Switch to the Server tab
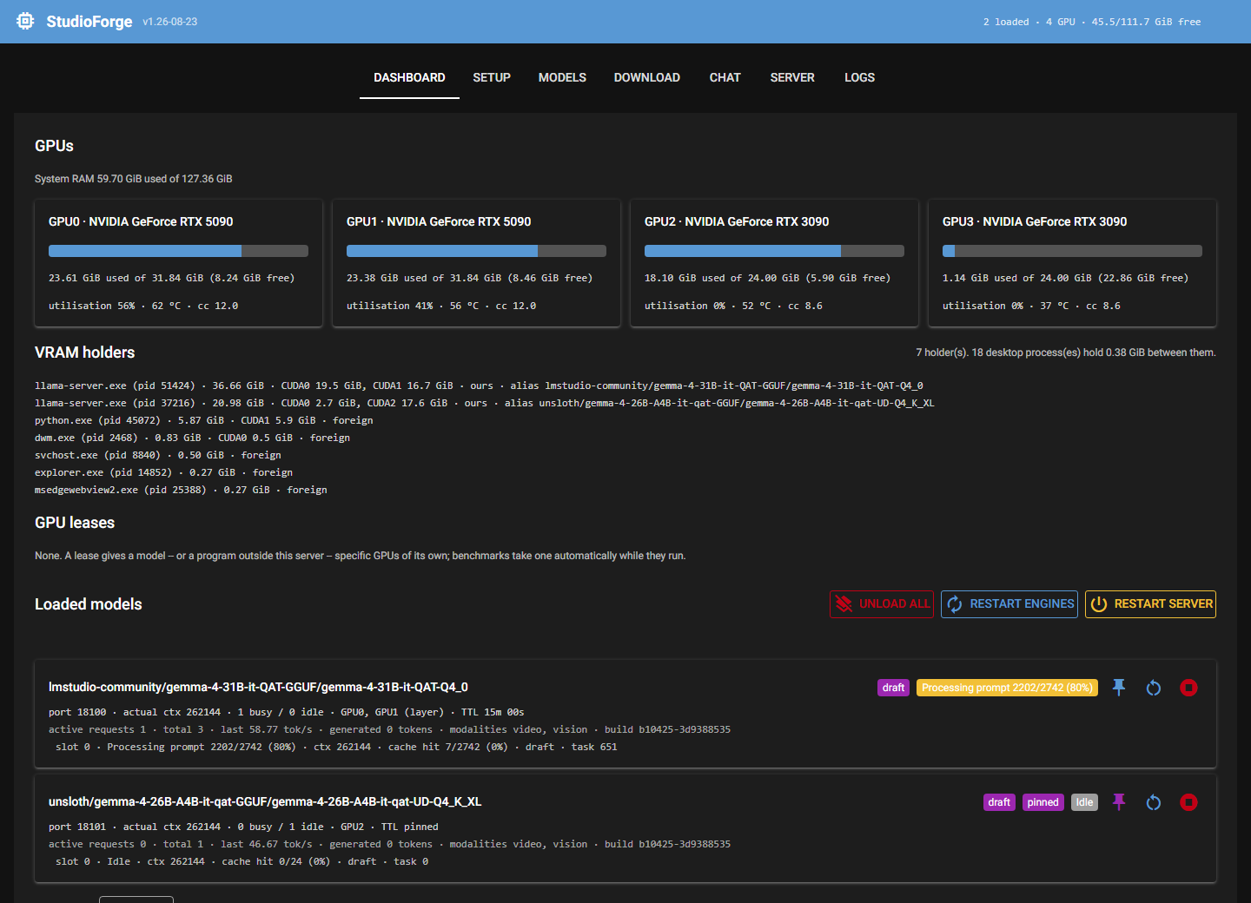1251x903 pixels. 792,77
